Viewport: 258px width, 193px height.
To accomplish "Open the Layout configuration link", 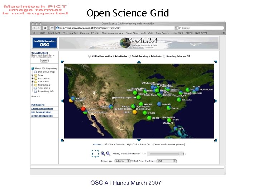I will point(42,116).
